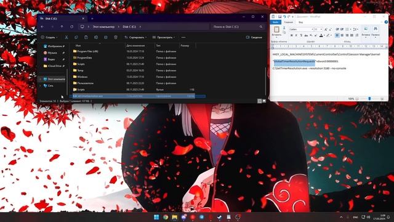Click Grow font icon in WordPad
Viewport: 394px width, 222px height.
click(x=326, y=30)
